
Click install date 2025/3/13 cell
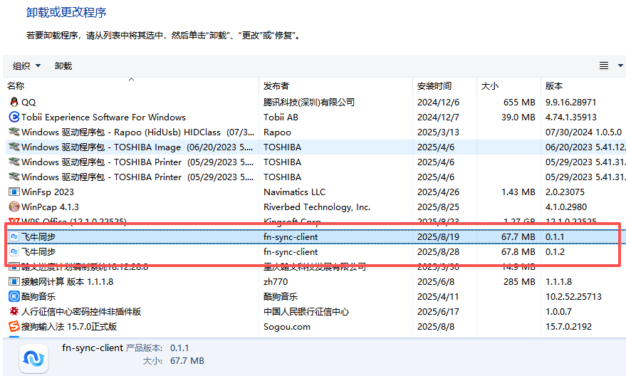click(439, 132)
